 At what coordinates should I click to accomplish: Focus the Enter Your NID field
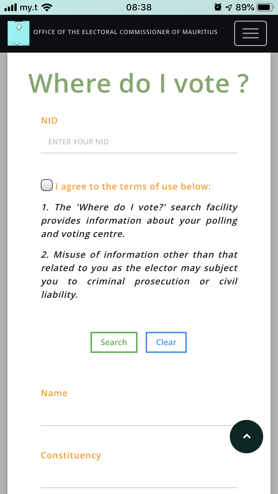[x=139, y=142]
